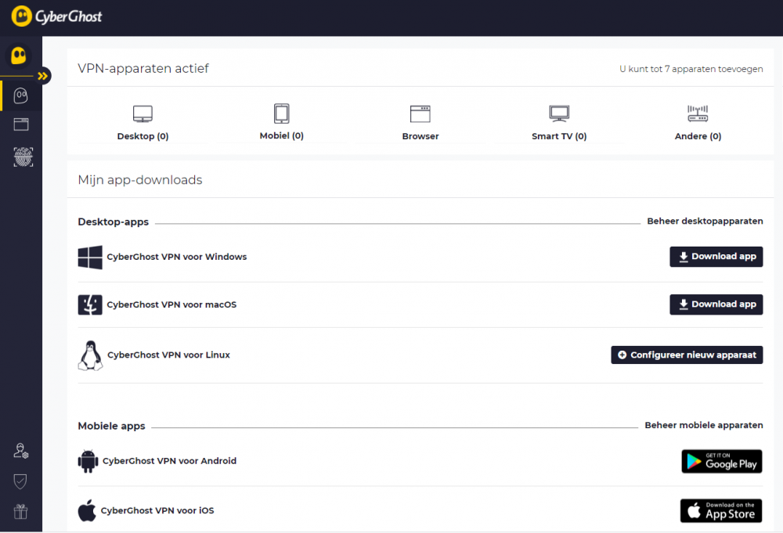Select the Andere (0) router category
Screen dimensions: 783x533
(698, 123)
